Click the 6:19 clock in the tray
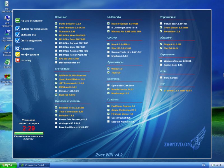 pyautogui.click(x=219, y=165)
